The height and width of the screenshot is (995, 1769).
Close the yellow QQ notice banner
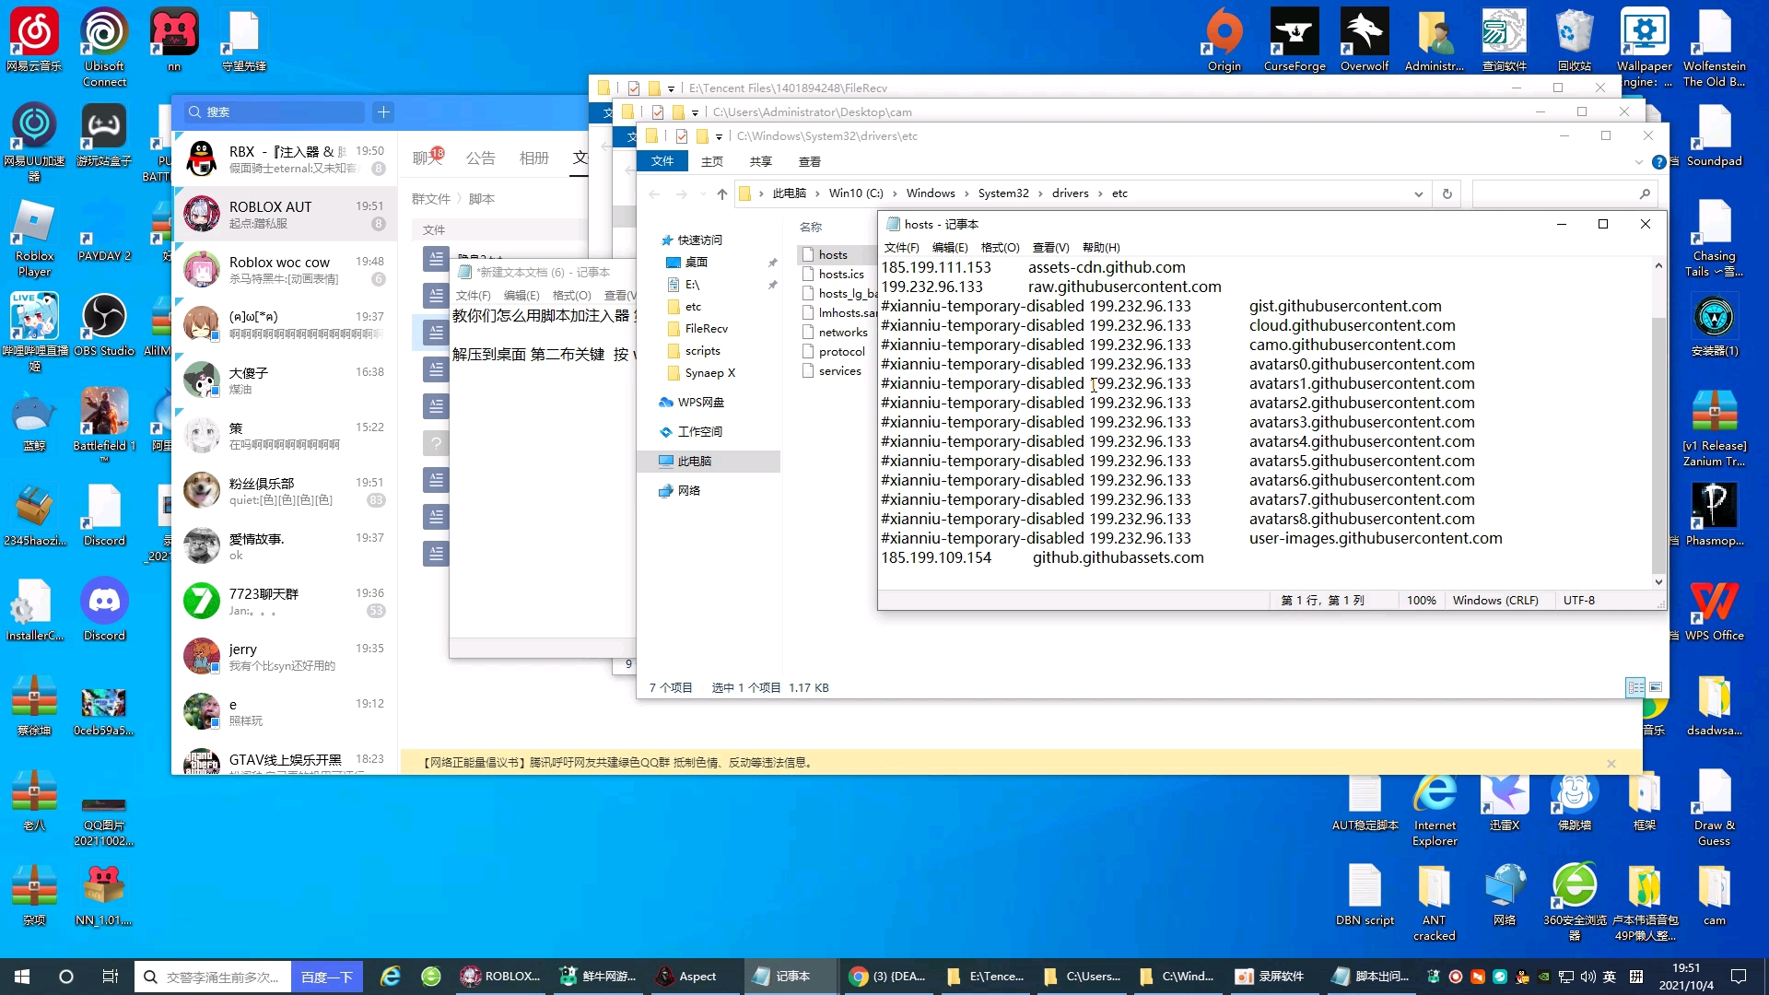[1611, 763]
